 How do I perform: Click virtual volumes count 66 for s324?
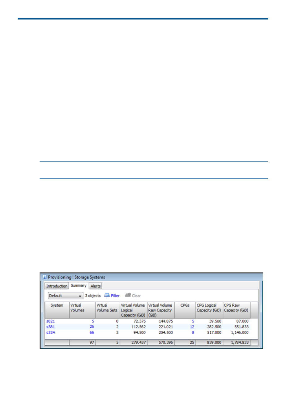point(92,333)
